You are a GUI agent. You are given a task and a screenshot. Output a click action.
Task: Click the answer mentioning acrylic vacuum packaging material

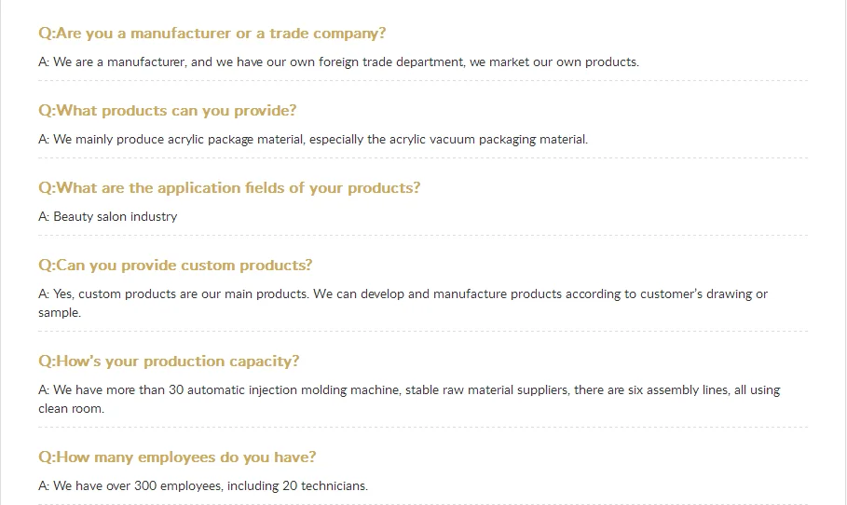313,140
